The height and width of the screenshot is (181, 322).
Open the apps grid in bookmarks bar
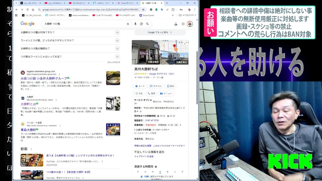click(16, 15)
